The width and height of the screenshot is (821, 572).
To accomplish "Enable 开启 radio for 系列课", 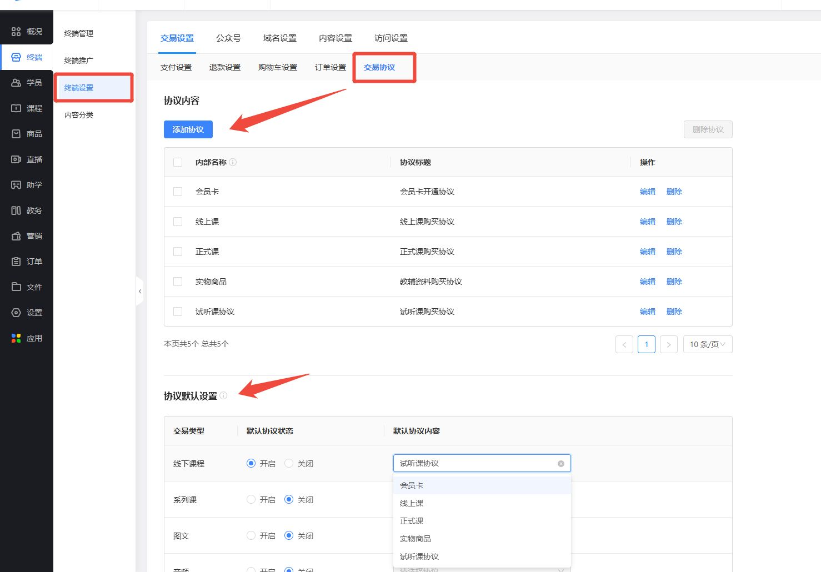I will (251, 499).
